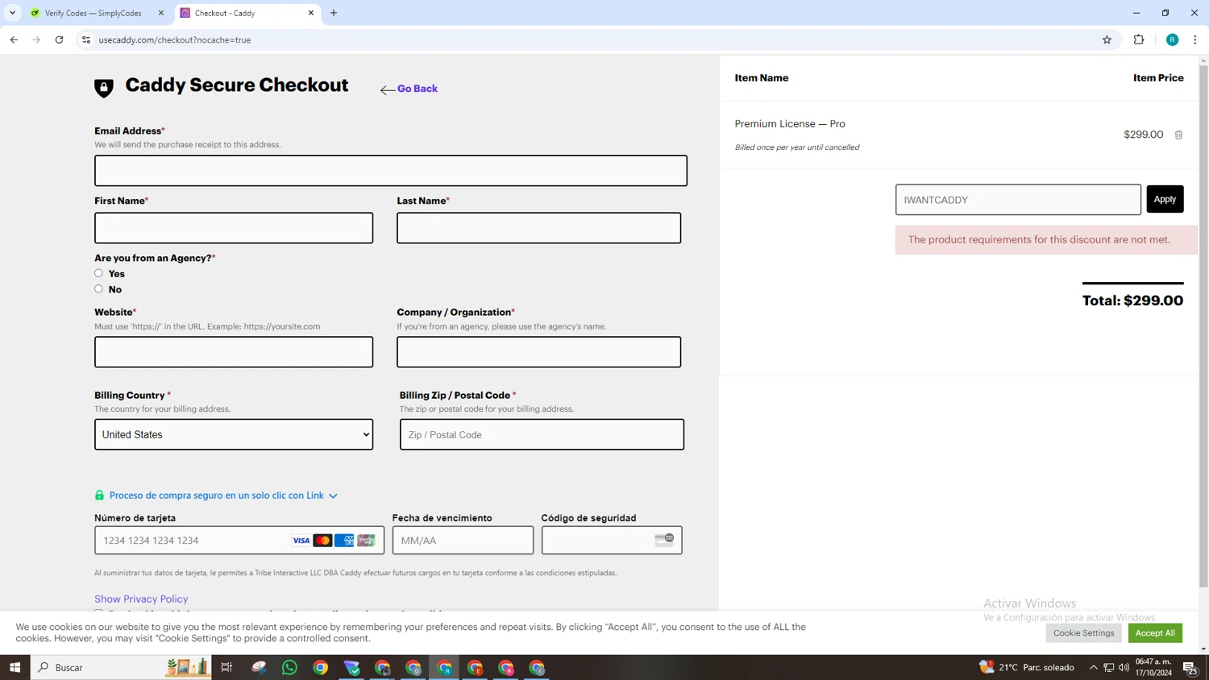
Task: Open the Chrome profile avatar
Action: [1172, 39]
